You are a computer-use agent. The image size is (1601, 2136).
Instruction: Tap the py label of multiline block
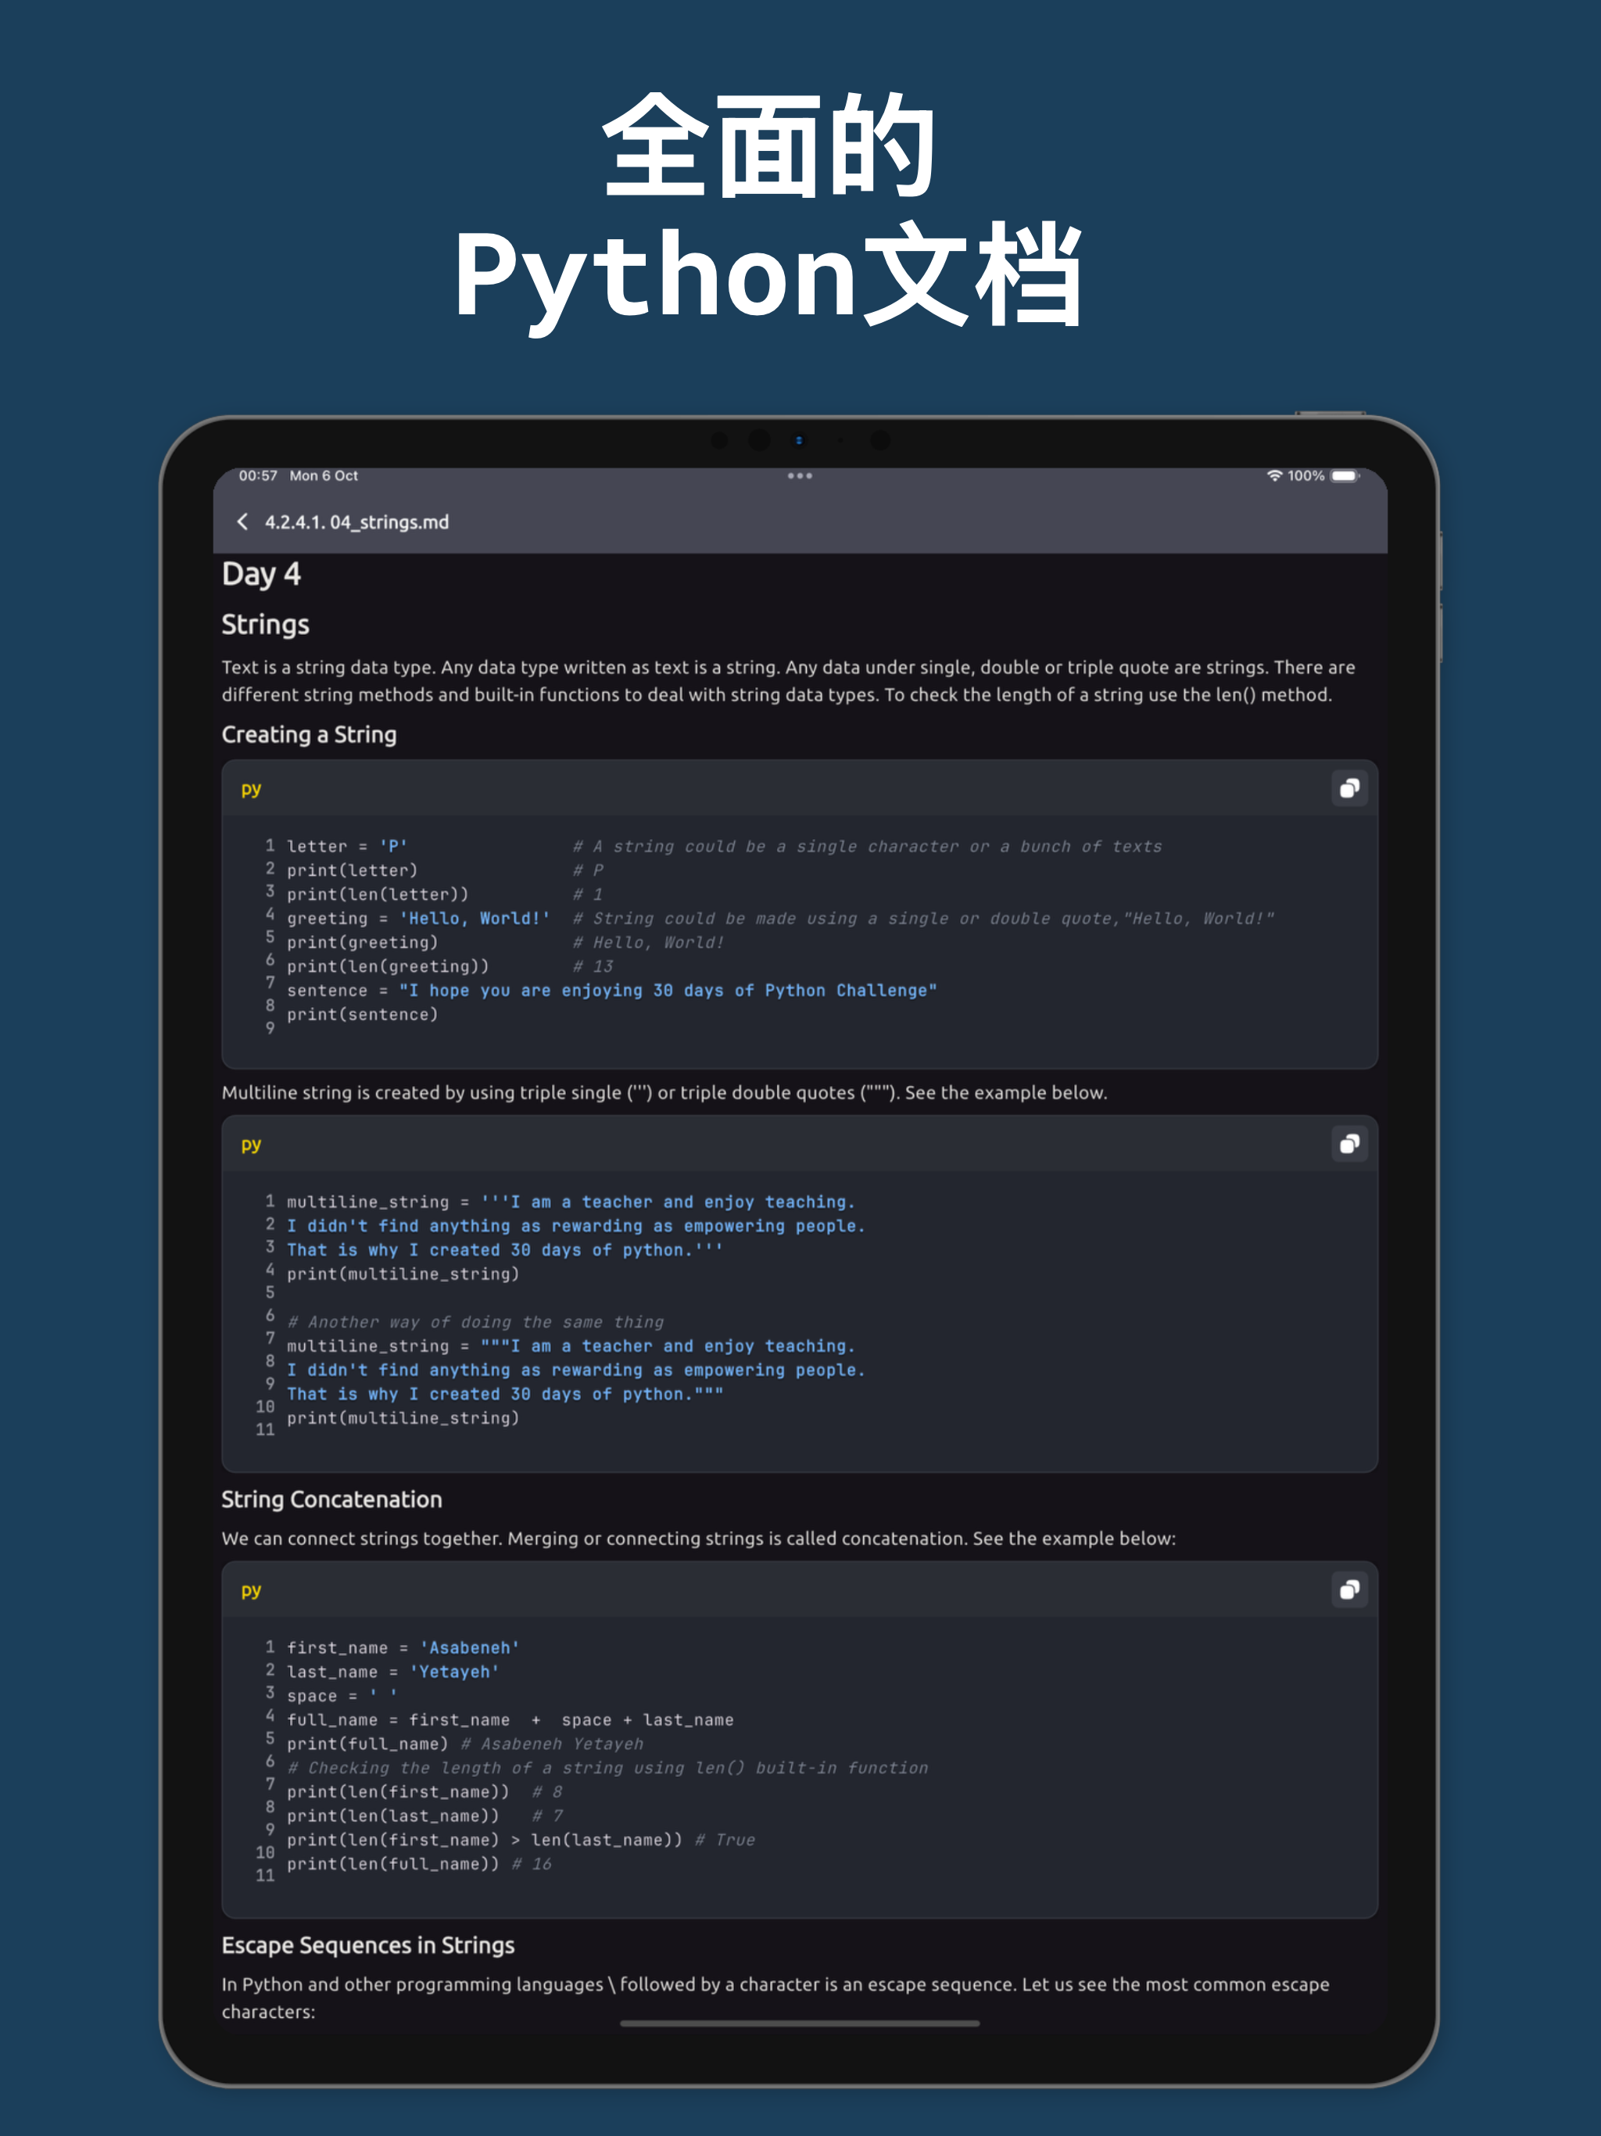251,1145
